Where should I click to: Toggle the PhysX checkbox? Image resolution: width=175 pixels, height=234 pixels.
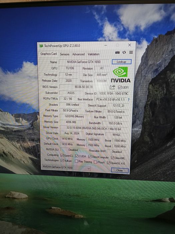click(x=95, y=162)
